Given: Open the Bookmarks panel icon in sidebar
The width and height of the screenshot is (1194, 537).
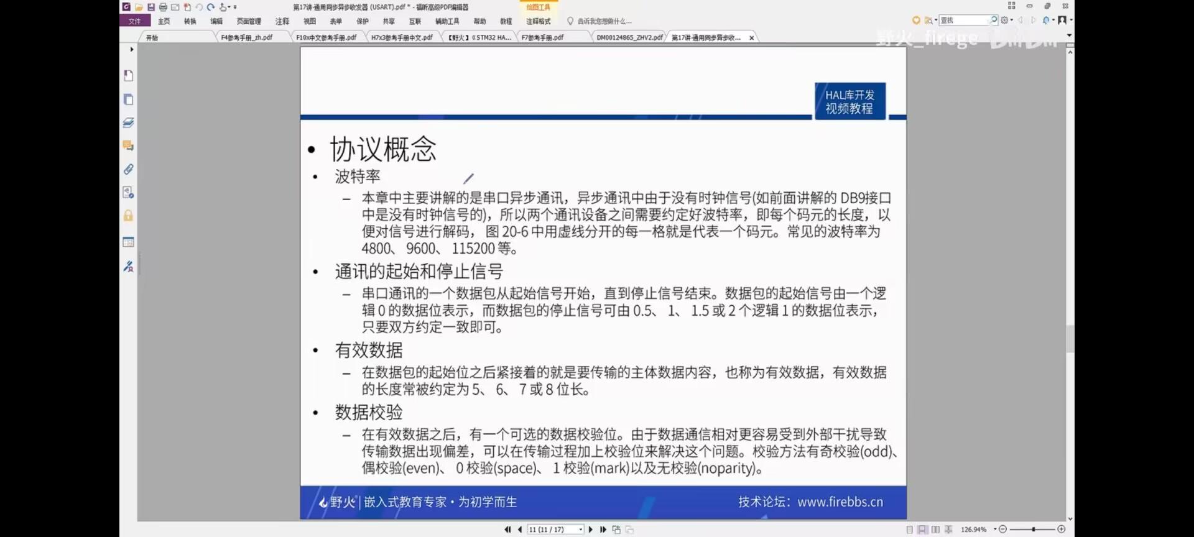Looking at the screenshot, I should click(128, 76).
